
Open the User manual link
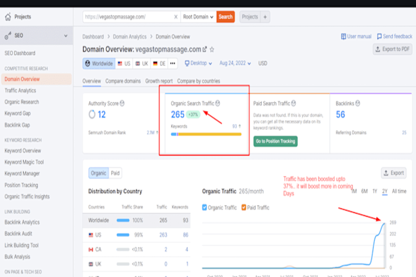point(356,36)
